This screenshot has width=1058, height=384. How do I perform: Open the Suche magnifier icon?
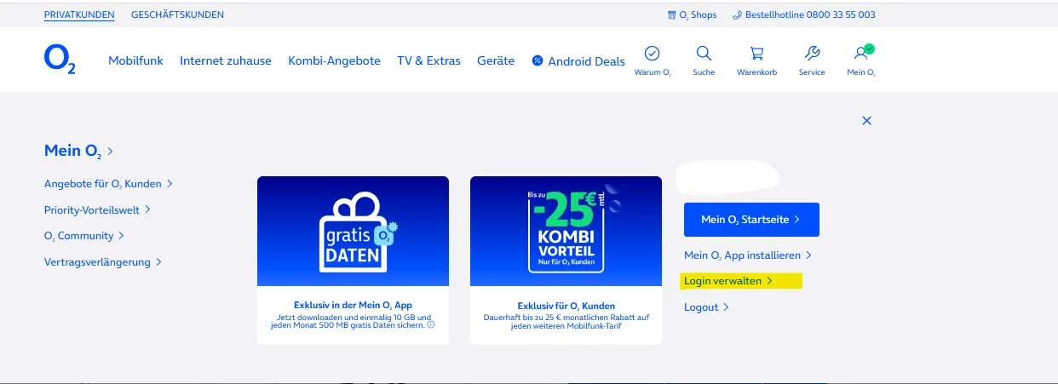(x=704, y=54)
